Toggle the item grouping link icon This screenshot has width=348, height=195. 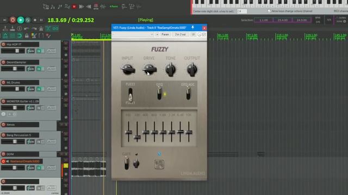click(x=55, y=29)
